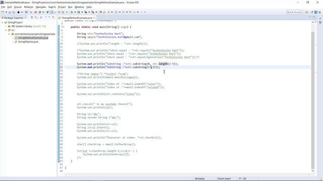Click the 17 : 58 cursor position status
Viewport: 323px width, 181px height.
pos(242,178)
